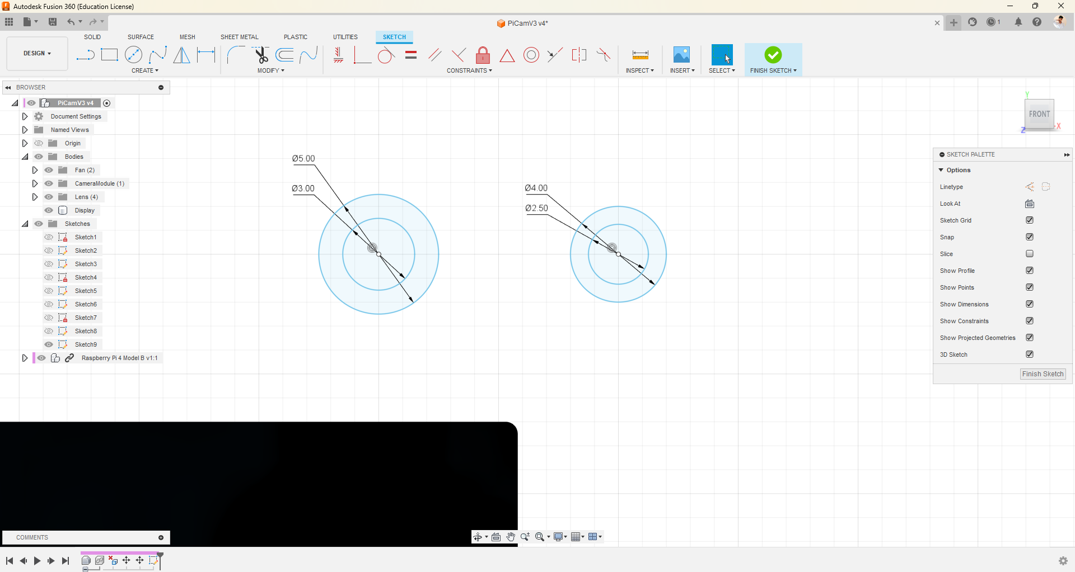
Task: Switch to the UTILITIES tab
Action: click(x=345, y=37)
